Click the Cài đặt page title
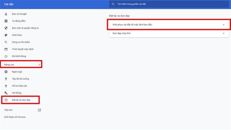 coord(9,4)
